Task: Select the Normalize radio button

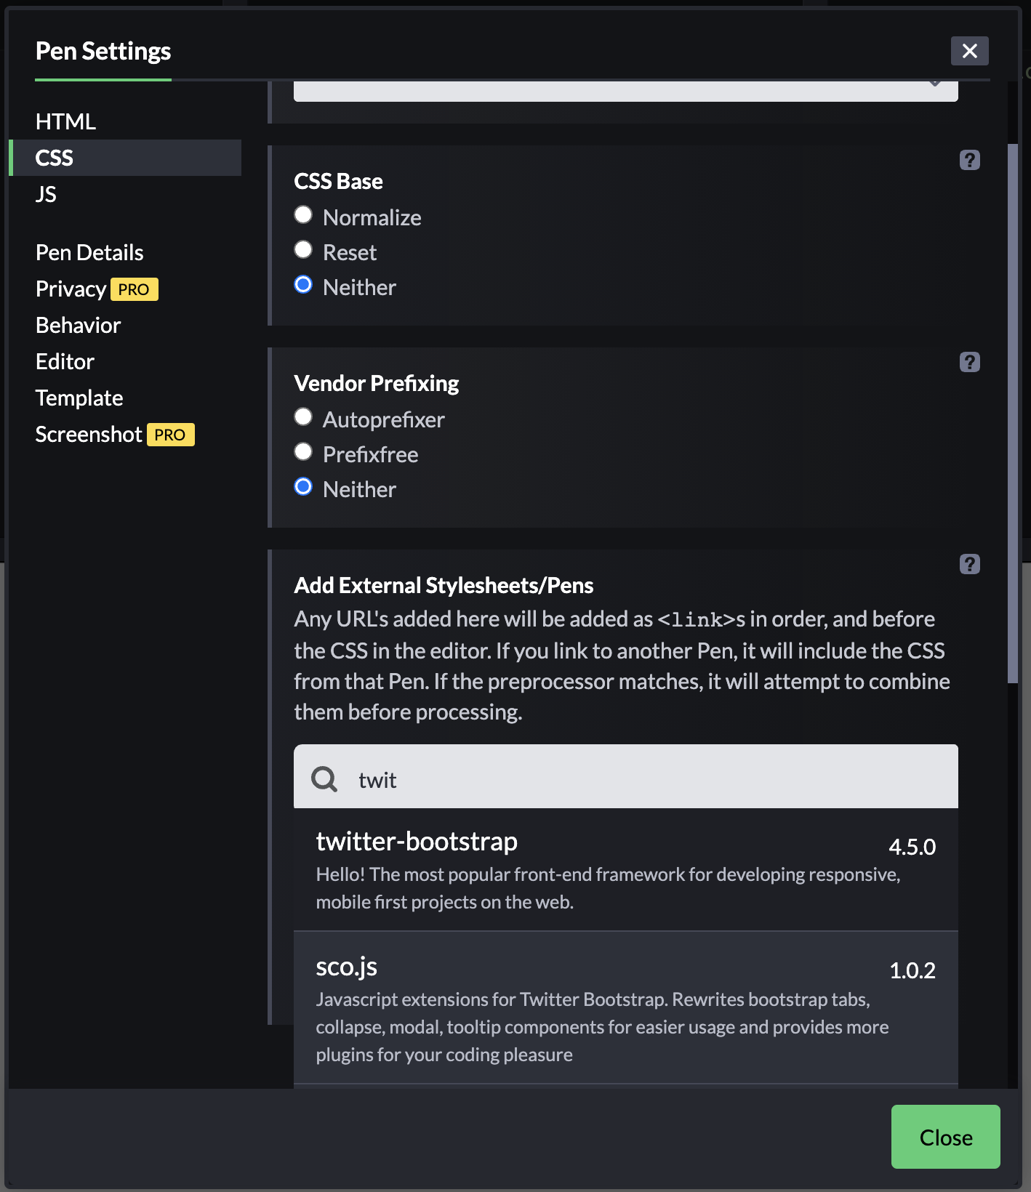Action: pyautogui.click(x=303, y=215)
